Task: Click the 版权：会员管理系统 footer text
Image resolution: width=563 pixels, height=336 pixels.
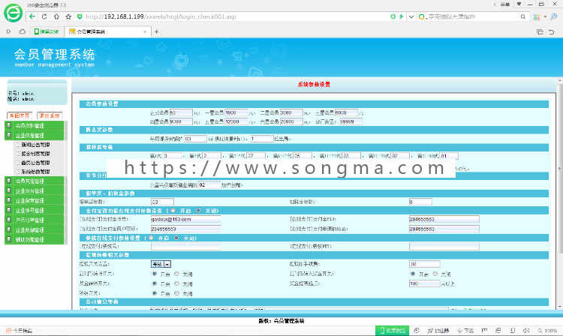Action: pos(281,321)
